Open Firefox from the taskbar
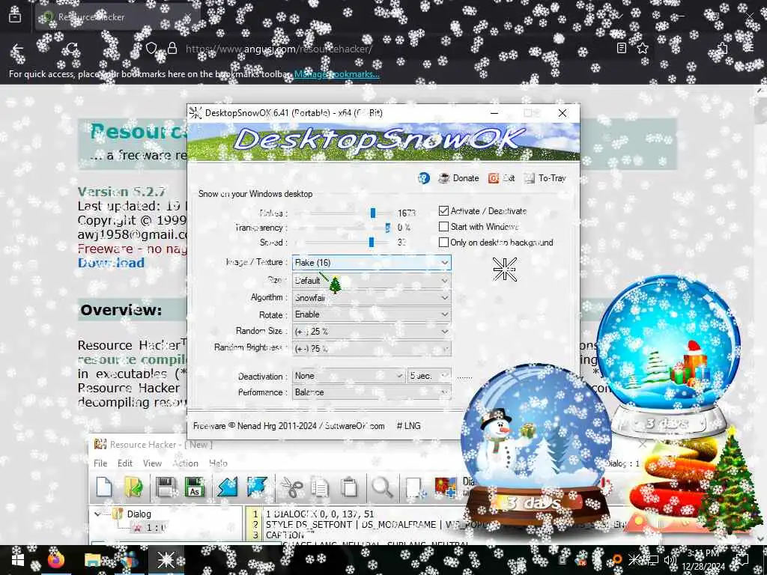The width and height of the screenshot is (767, 575). (56, 560)
